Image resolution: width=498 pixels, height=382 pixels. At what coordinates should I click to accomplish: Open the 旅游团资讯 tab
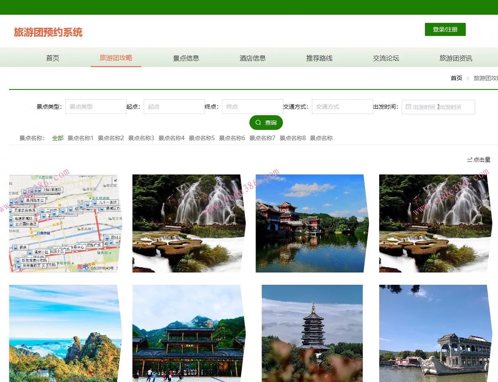pos(456,58)
